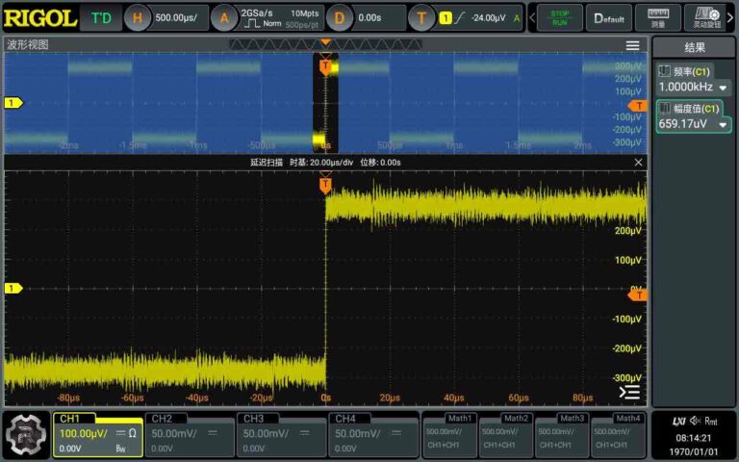
Task: Turn on the CH4 channel
Action: pos(372,433)
